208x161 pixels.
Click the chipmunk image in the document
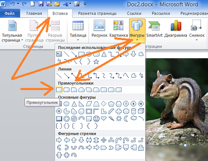tap(177, 102)
